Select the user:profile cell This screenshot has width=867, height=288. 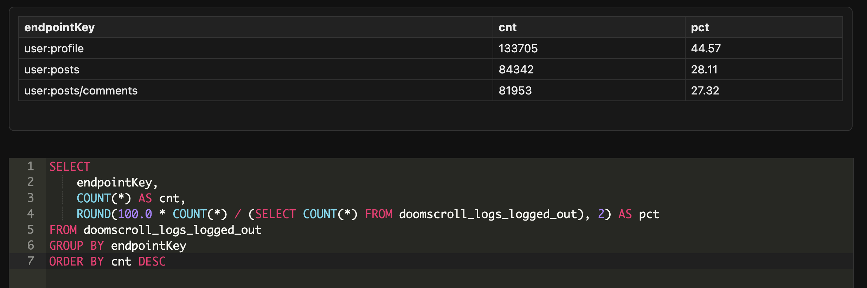256,48
